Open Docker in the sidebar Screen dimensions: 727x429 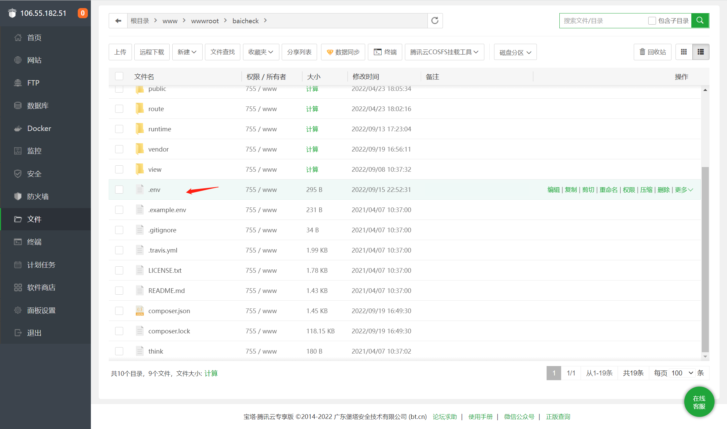tap(39, 128)
